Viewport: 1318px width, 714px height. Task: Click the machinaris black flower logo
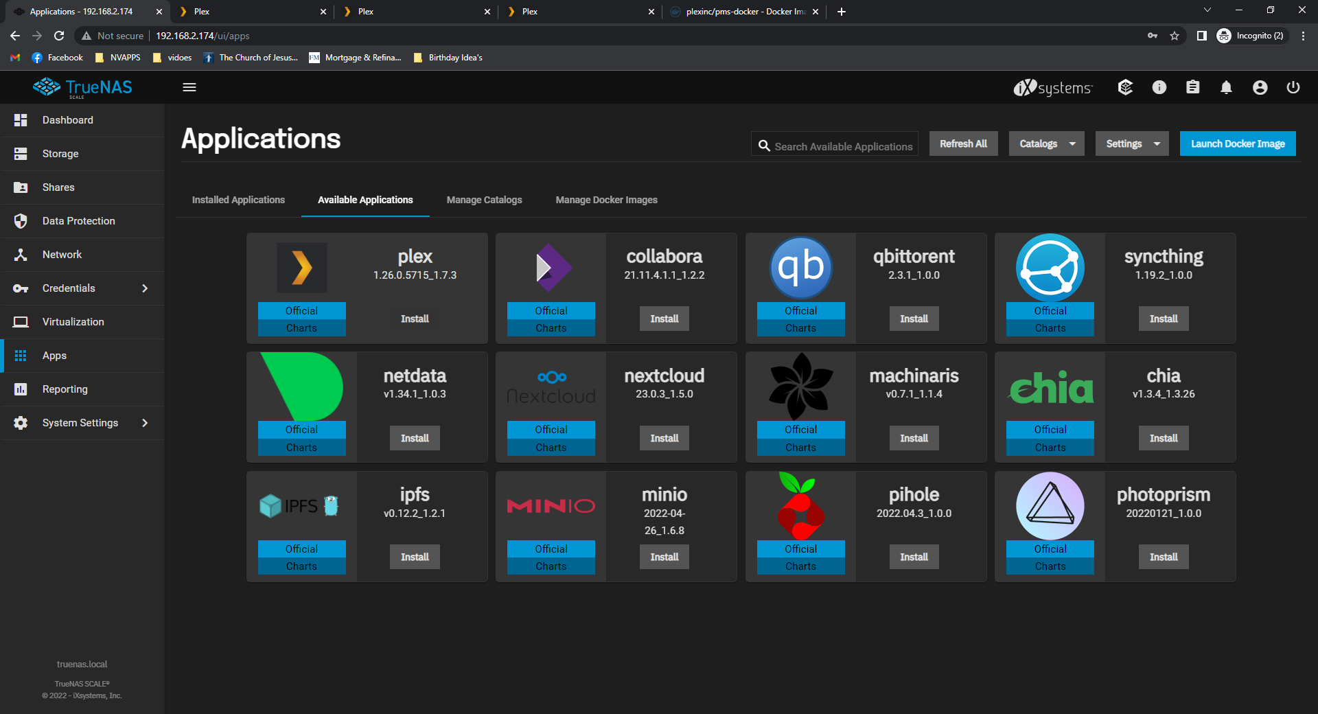click(x=800, y=387)
